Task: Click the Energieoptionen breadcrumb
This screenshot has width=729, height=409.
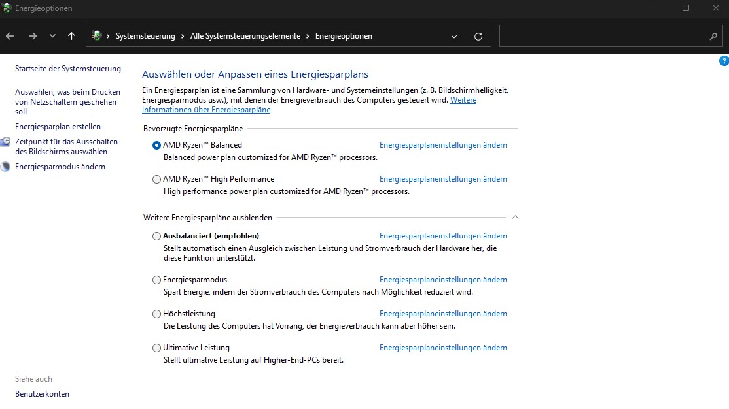Action: (x=344, y=36)
